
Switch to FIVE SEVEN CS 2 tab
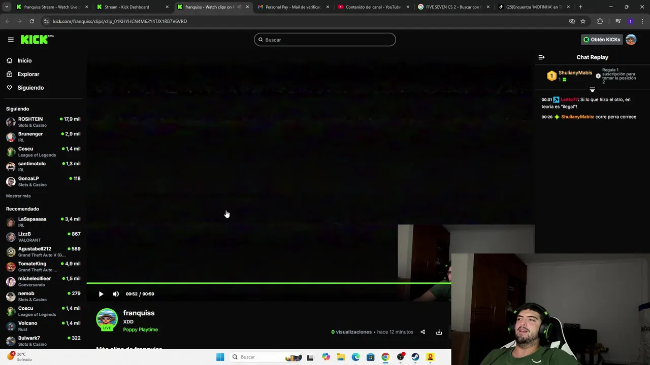453,7
